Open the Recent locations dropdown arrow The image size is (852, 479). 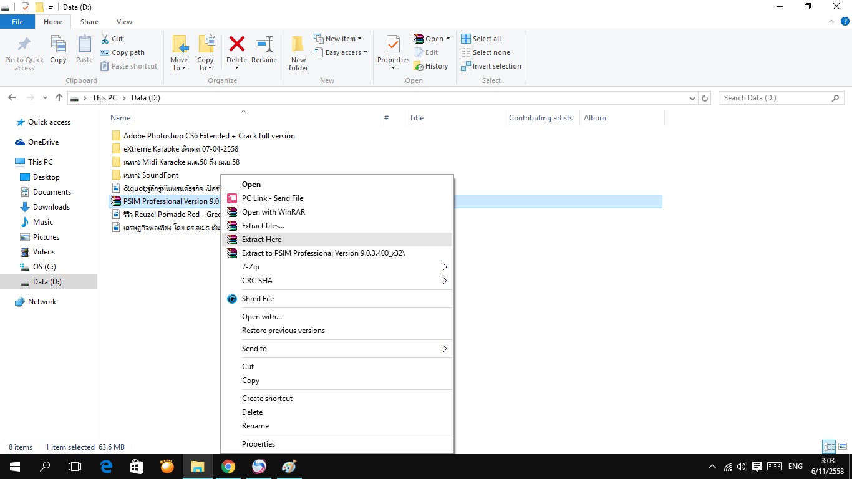45,98
